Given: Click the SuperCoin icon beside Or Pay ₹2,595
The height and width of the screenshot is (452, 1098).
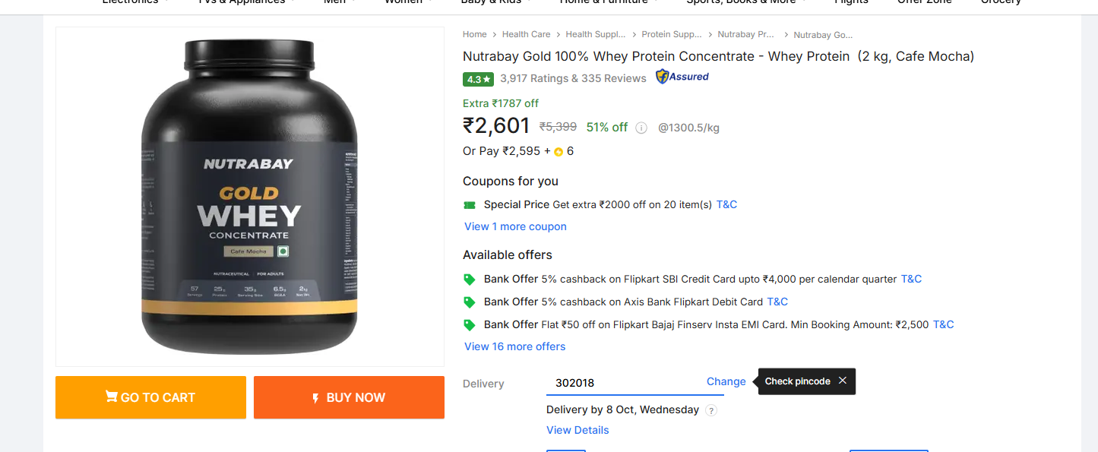Looking at the screenshot, I should click(558, 152).
